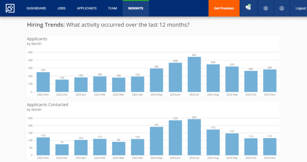Click the 155 value label
The width and height of the screenshot is (307, 162).
click(62, 78)
